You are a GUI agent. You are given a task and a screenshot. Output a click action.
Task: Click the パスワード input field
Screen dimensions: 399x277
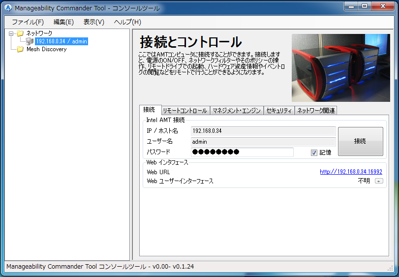point(242,152)
